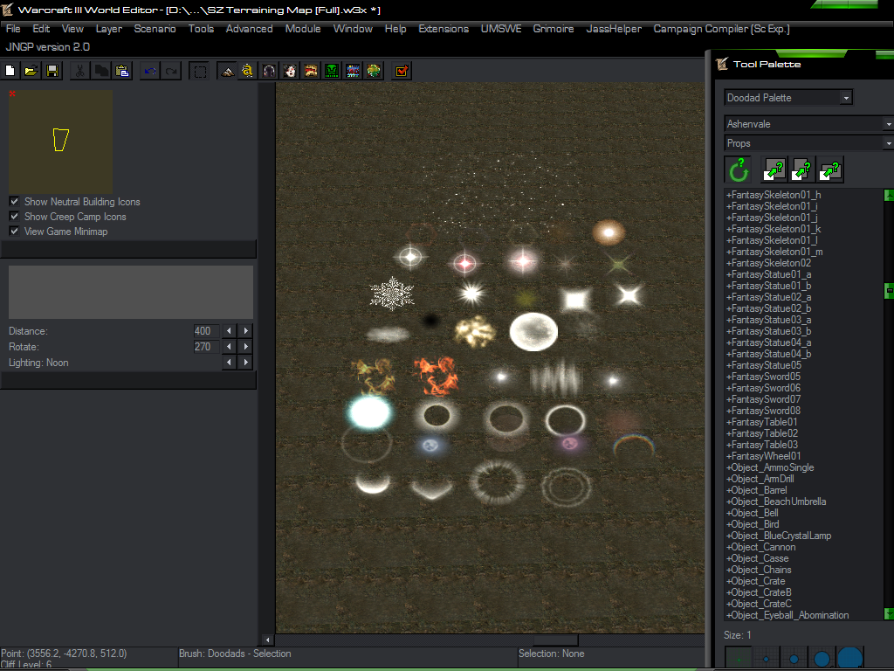Open the Import Manager clover icon
This screenshot has height=671, width=894.
point(374,71)
